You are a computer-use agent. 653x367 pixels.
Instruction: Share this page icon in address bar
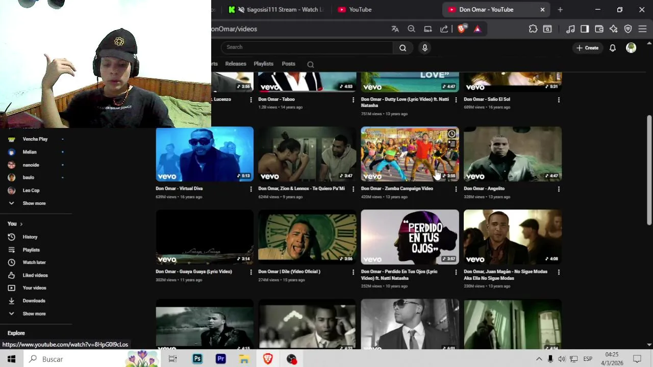point(444,29)
